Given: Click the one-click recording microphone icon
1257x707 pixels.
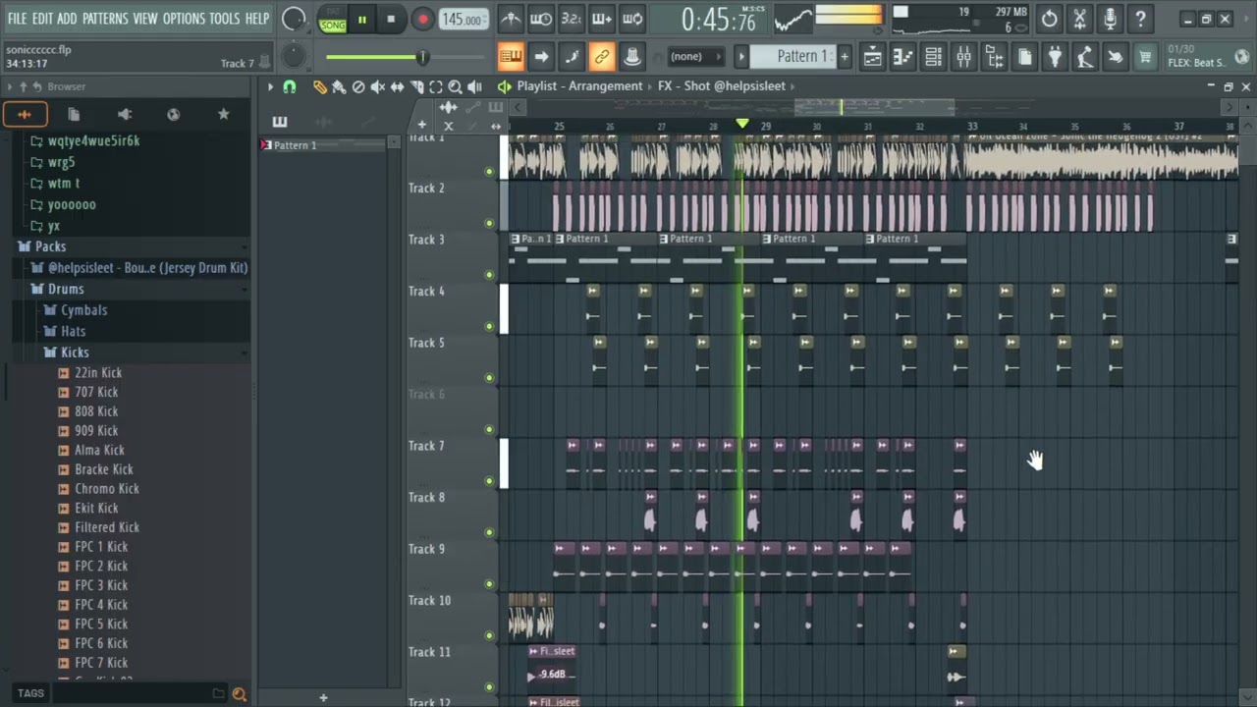Looking at the screenshot, I should (1111, 19).
